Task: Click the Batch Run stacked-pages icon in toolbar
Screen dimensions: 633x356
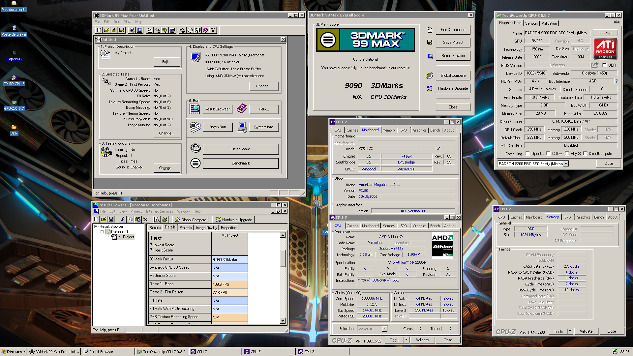Action: (x=198, y=30)
